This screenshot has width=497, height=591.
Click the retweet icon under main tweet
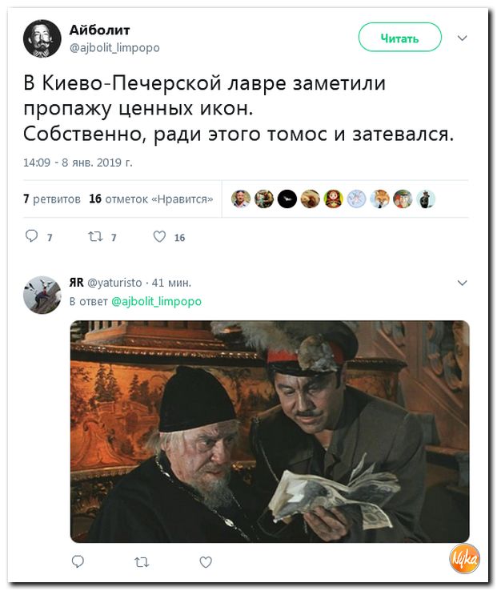coord(95,236)
